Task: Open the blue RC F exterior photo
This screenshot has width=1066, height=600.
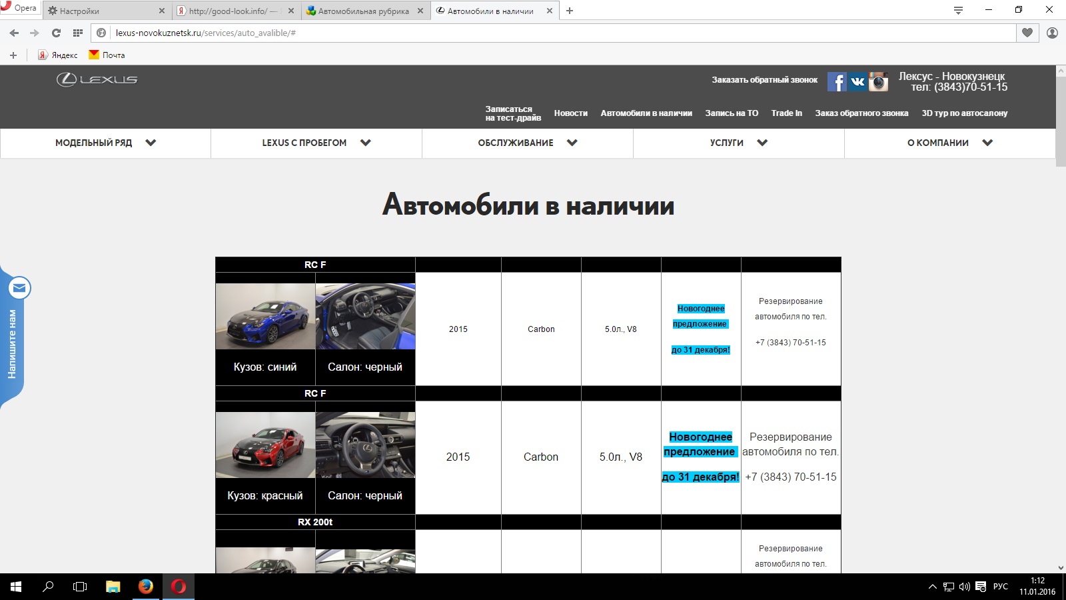Action: click(x=265, y=317)
